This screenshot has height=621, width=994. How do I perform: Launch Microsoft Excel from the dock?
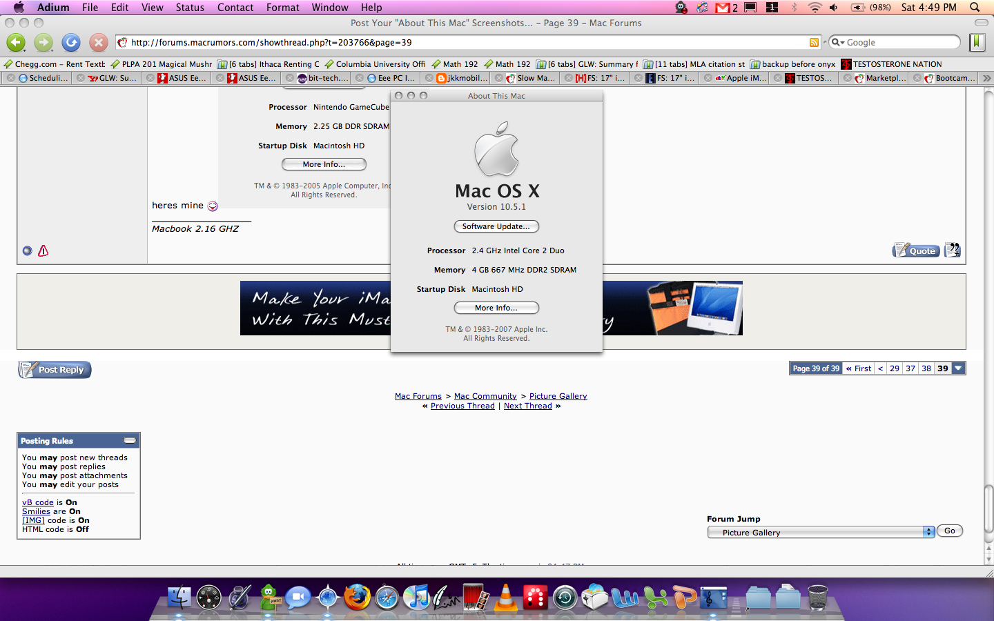(x=654, y=598)
